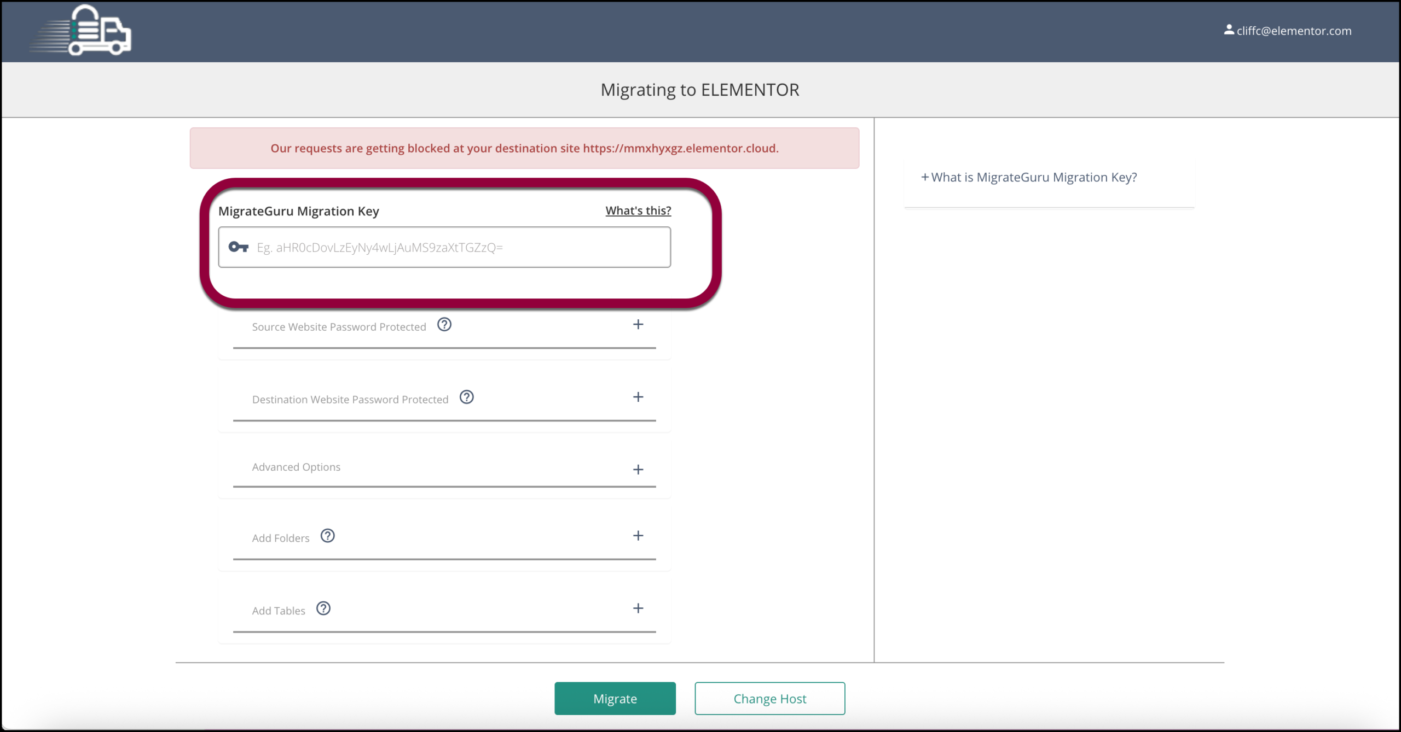Viewport: 1401px width, 732px height.
Task: Open help for Source Website Password Protected
Action: coord(444,325)
